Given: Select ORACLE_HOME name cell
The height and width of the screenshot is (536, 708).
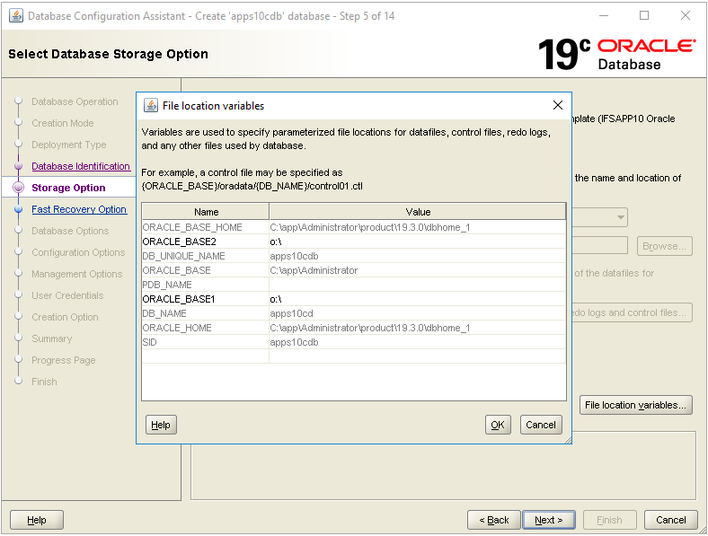Looking at the screenshot, I should (x=206, y=328).
